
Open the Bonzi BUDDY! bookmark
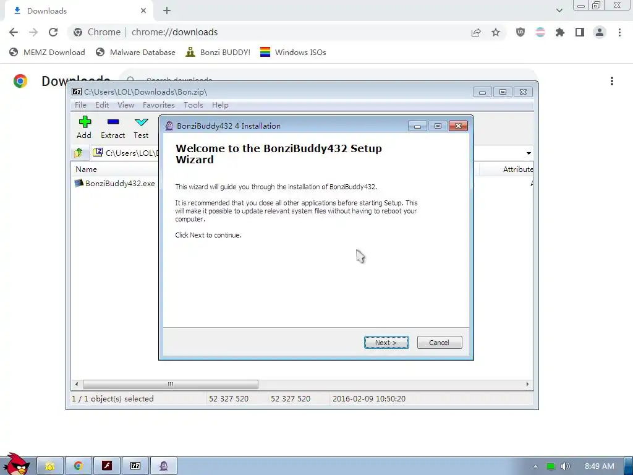click(x=218, y=52)
